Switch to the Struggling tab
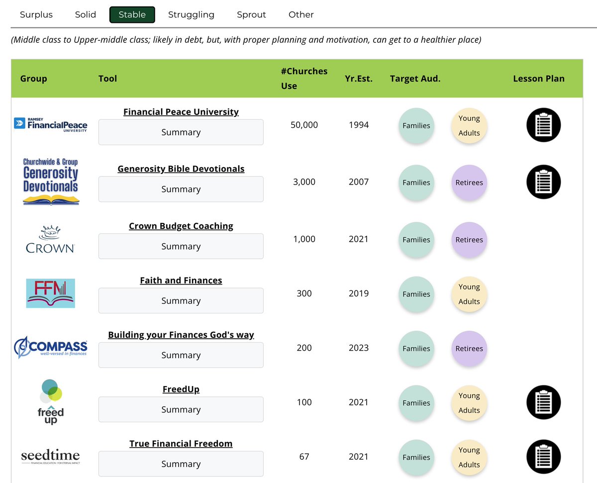 191,14
